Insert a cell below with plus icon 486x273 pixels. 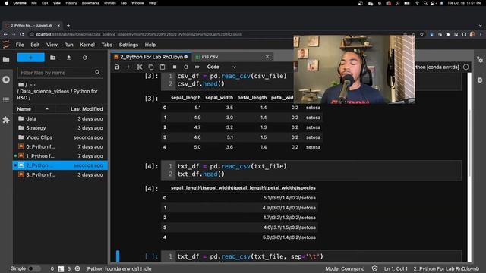pos(128,67)
